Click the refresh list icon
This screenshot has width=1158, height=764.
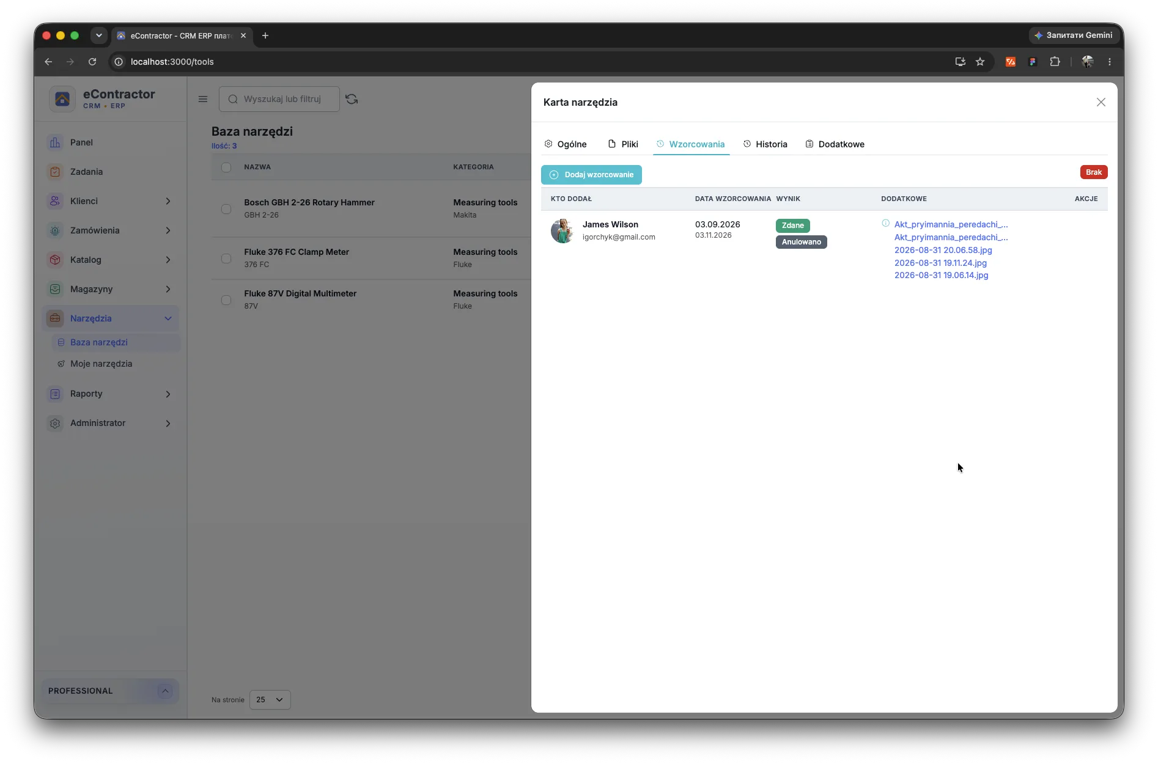tap(352, 99)
